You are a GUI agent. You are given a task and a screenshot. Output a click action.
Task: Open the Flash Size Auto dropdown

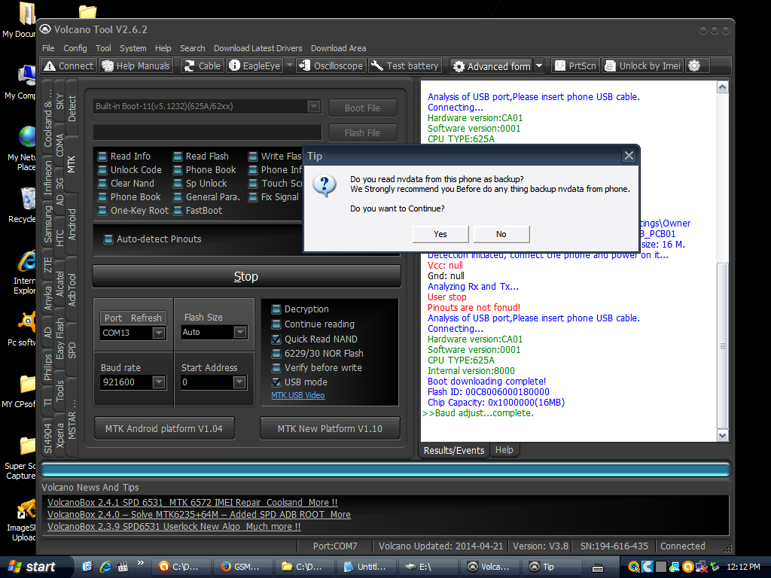click(240, 332)
